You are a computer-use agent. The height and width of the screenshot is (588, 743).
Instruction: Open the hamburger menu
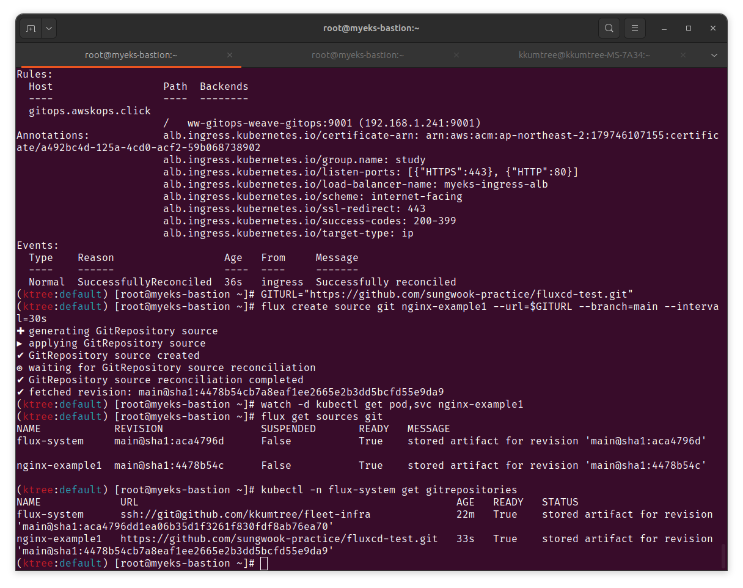coord(635,28)
